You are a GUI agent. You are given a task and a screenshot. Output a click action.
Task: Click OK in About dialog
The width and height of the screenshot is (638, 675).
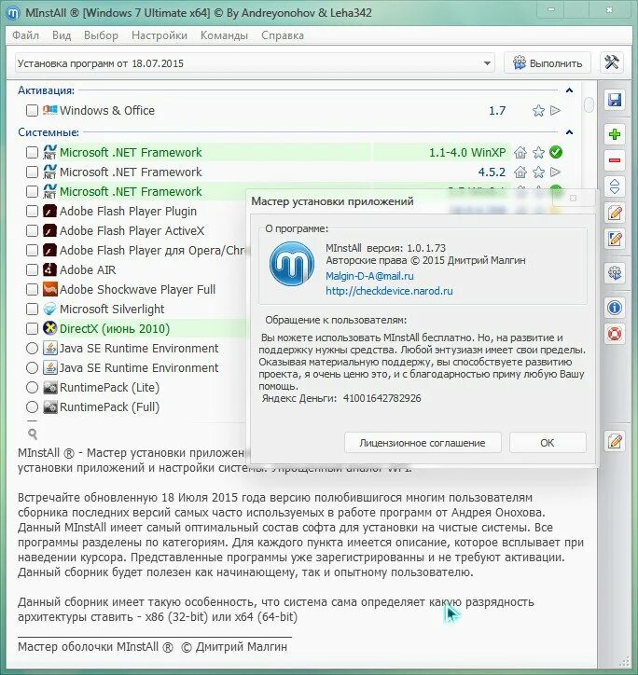tap(548, 443)
